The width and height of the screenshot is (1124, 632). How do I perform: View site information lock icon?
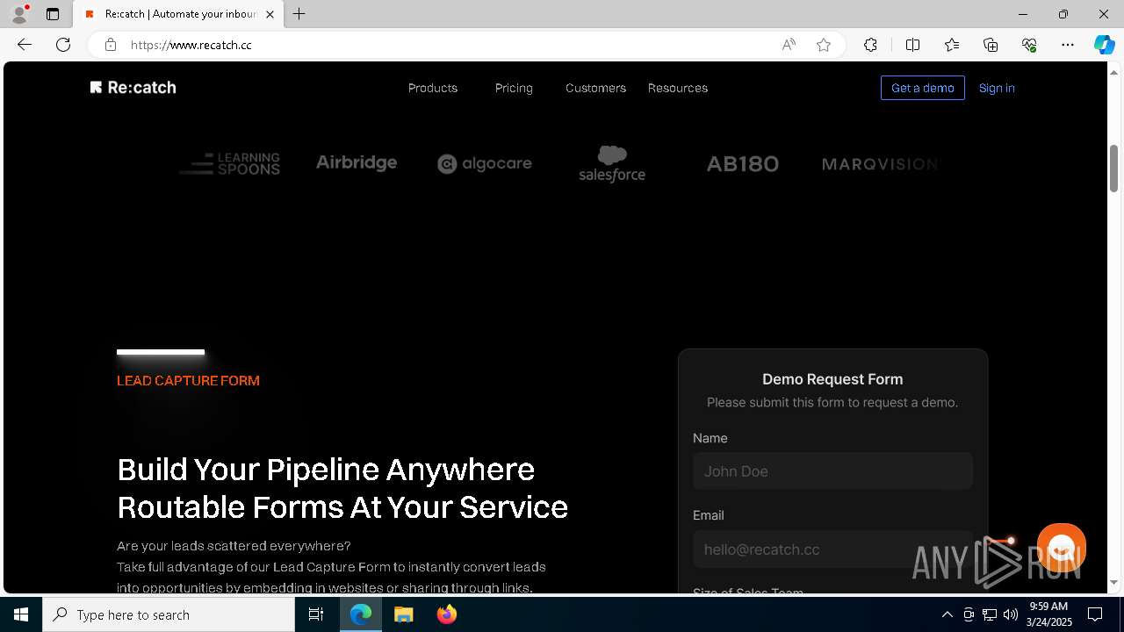[110, 45]
